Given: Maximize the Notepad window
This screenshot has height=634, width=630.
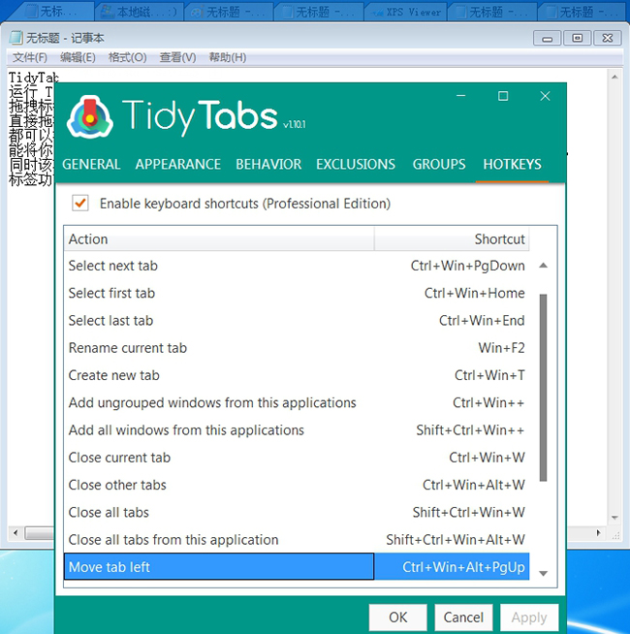Looking at the screenshot, I should point(578,39).
